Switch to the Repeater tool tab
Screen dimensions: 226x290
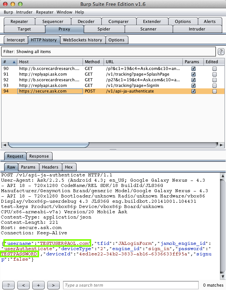click(x=19, y=21)
